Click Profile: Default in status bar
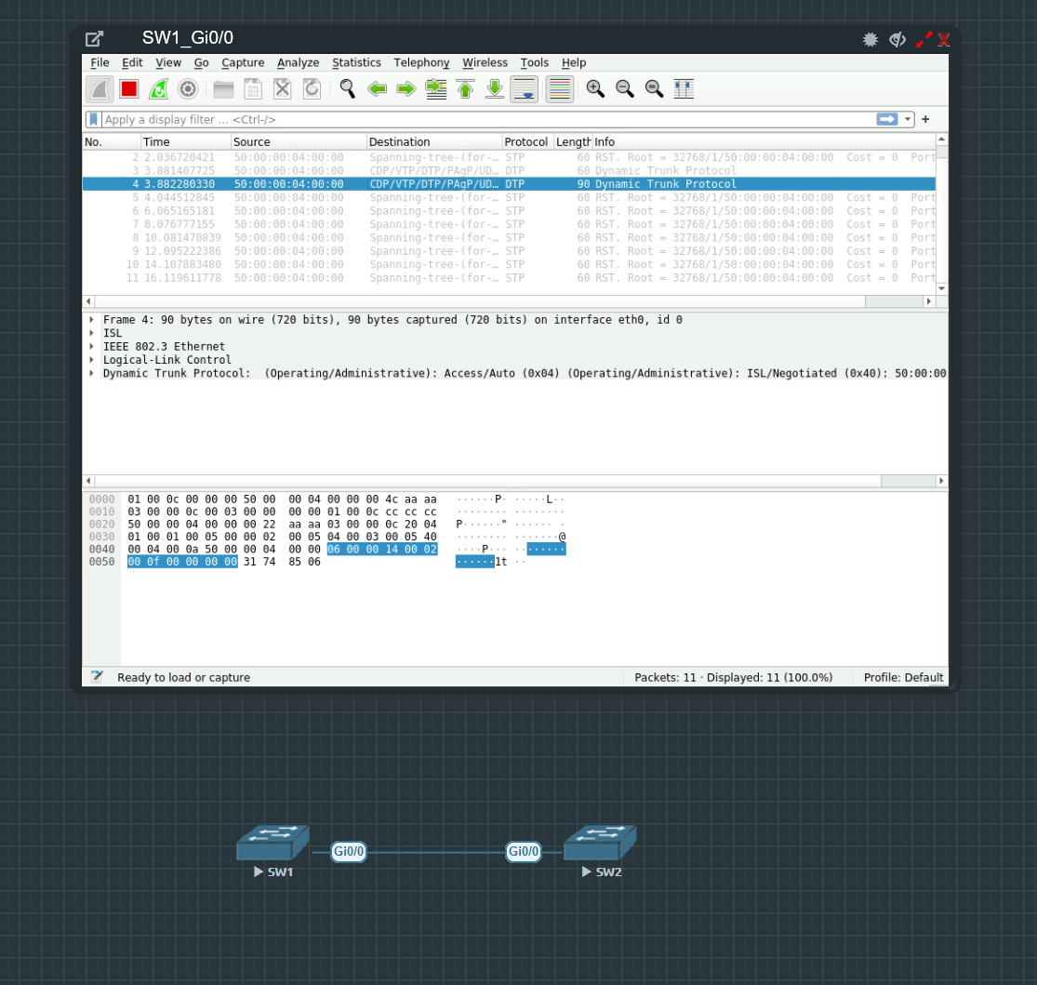1037x985 pixels. click(902, 677)
